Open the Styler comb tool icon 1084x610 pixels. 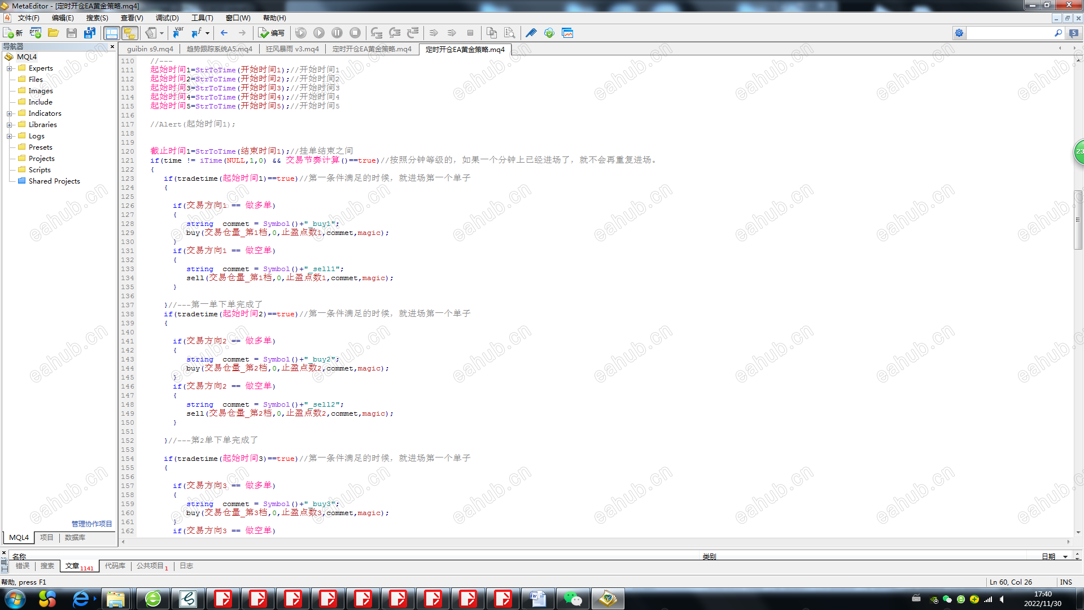(x=531, y=33)
